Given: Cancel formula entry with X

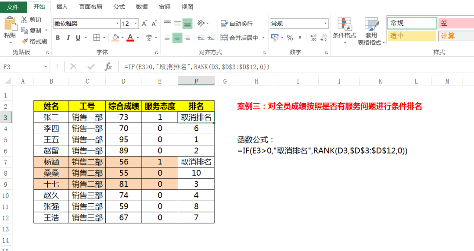Looking at the screenshot, I should (x=73, y=66).
